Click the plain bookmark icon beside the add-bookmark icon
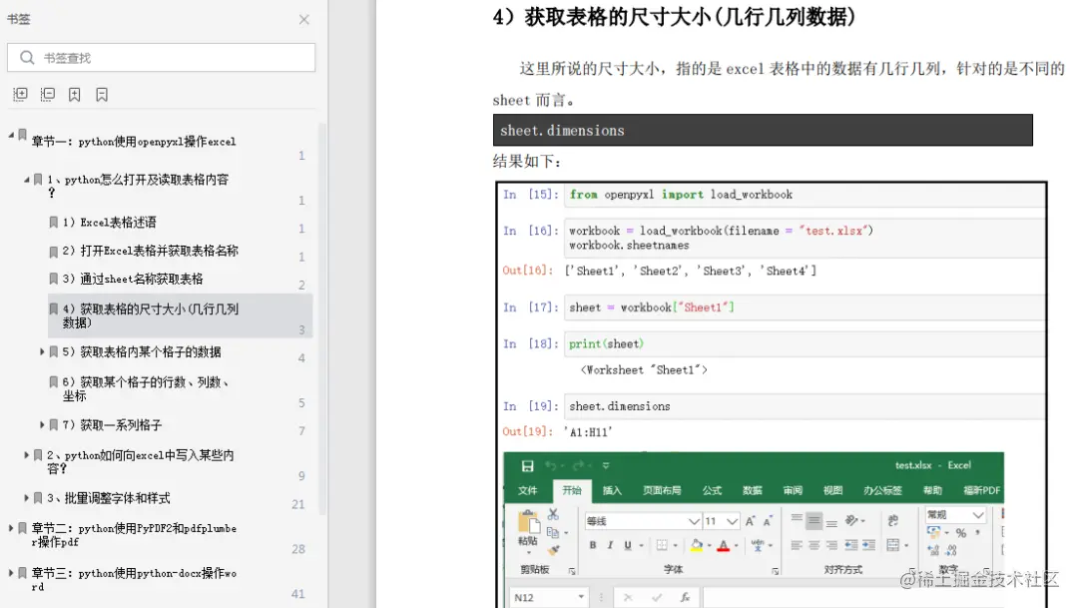 (101, 93)
